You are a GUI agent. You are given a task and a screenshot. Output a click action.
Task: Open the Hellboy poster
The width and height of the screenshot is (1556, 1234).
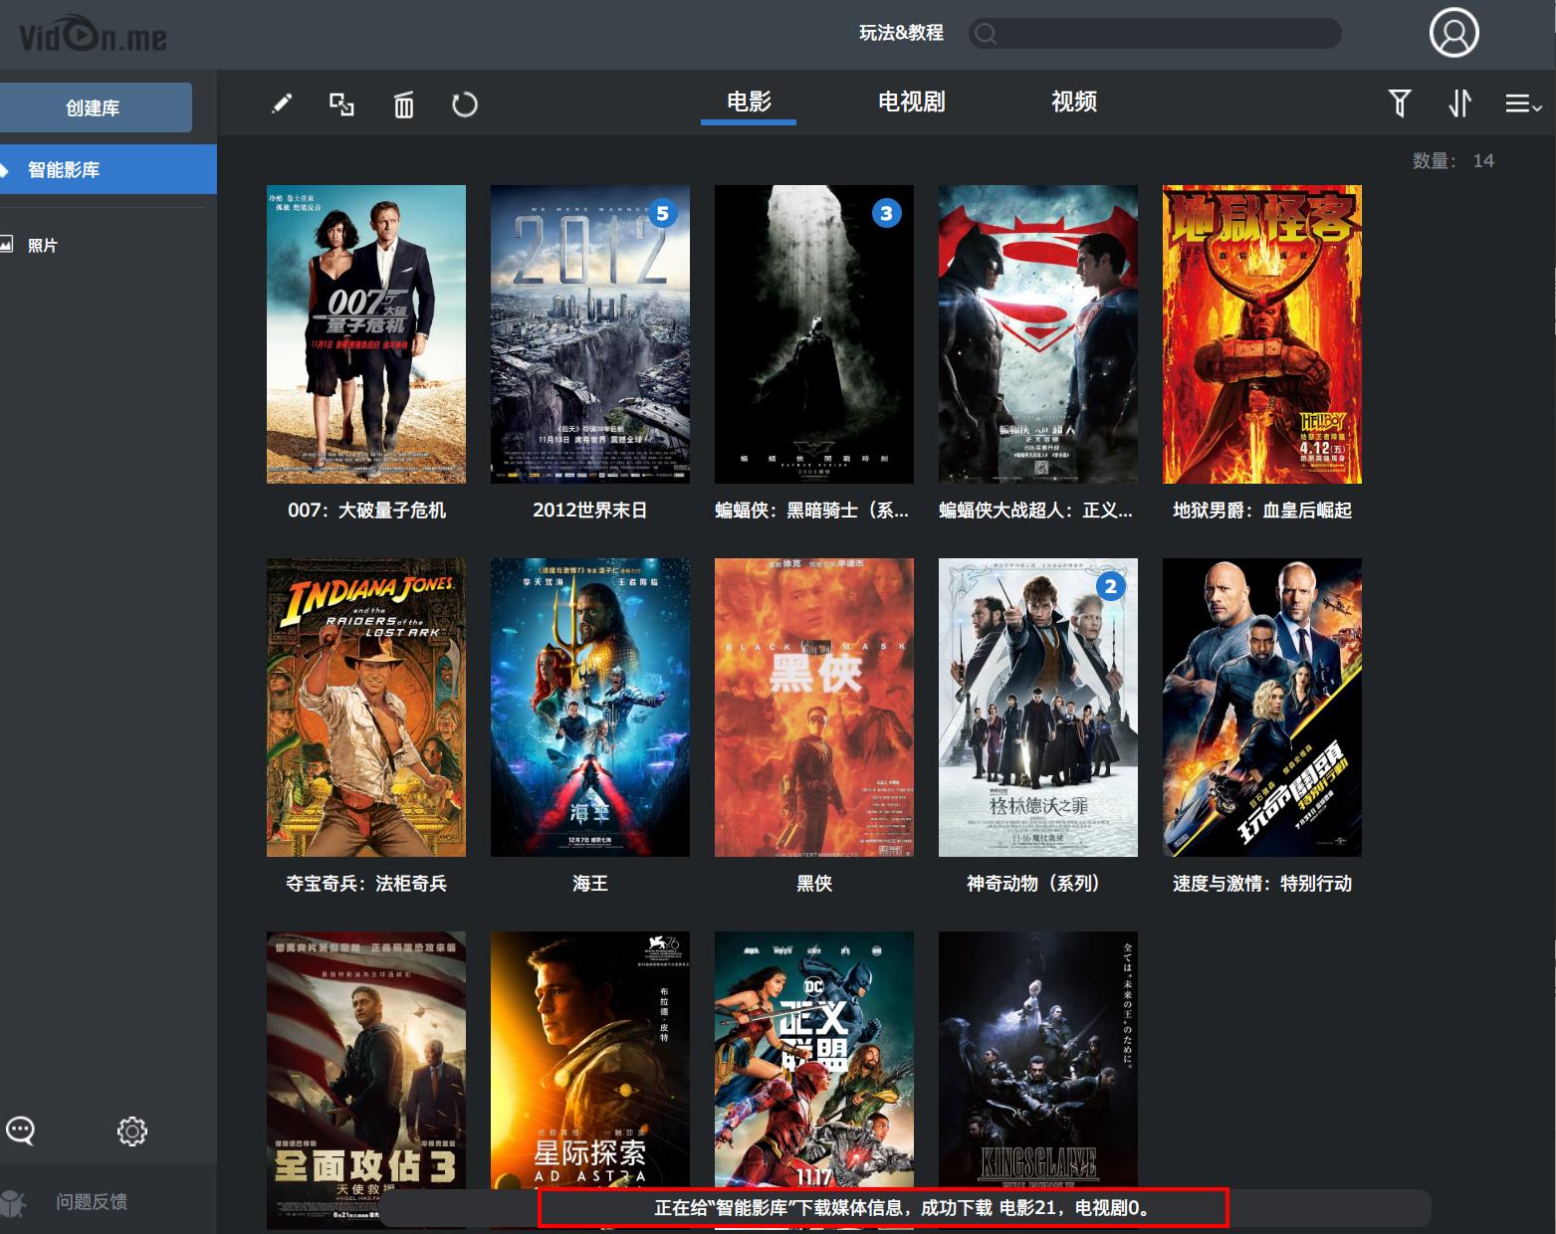1262,334
